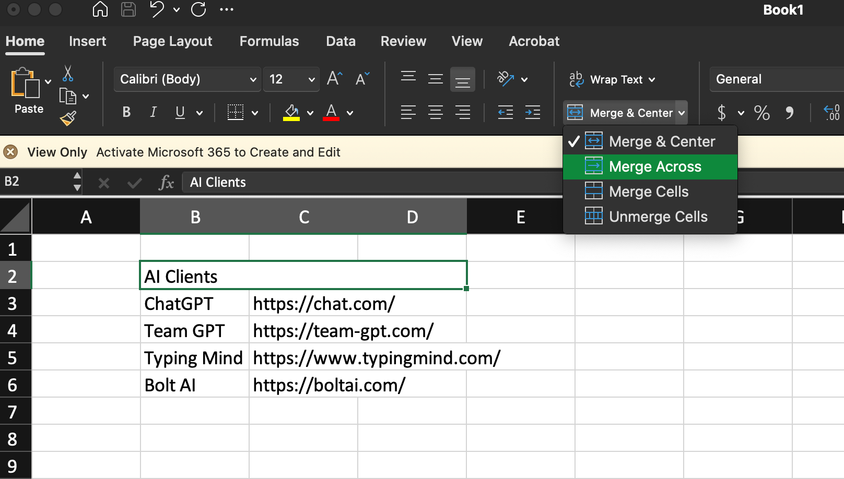Screen dimensions: 844x479
Task: Toggle Italic formatting
Action: tap(154, 112)
